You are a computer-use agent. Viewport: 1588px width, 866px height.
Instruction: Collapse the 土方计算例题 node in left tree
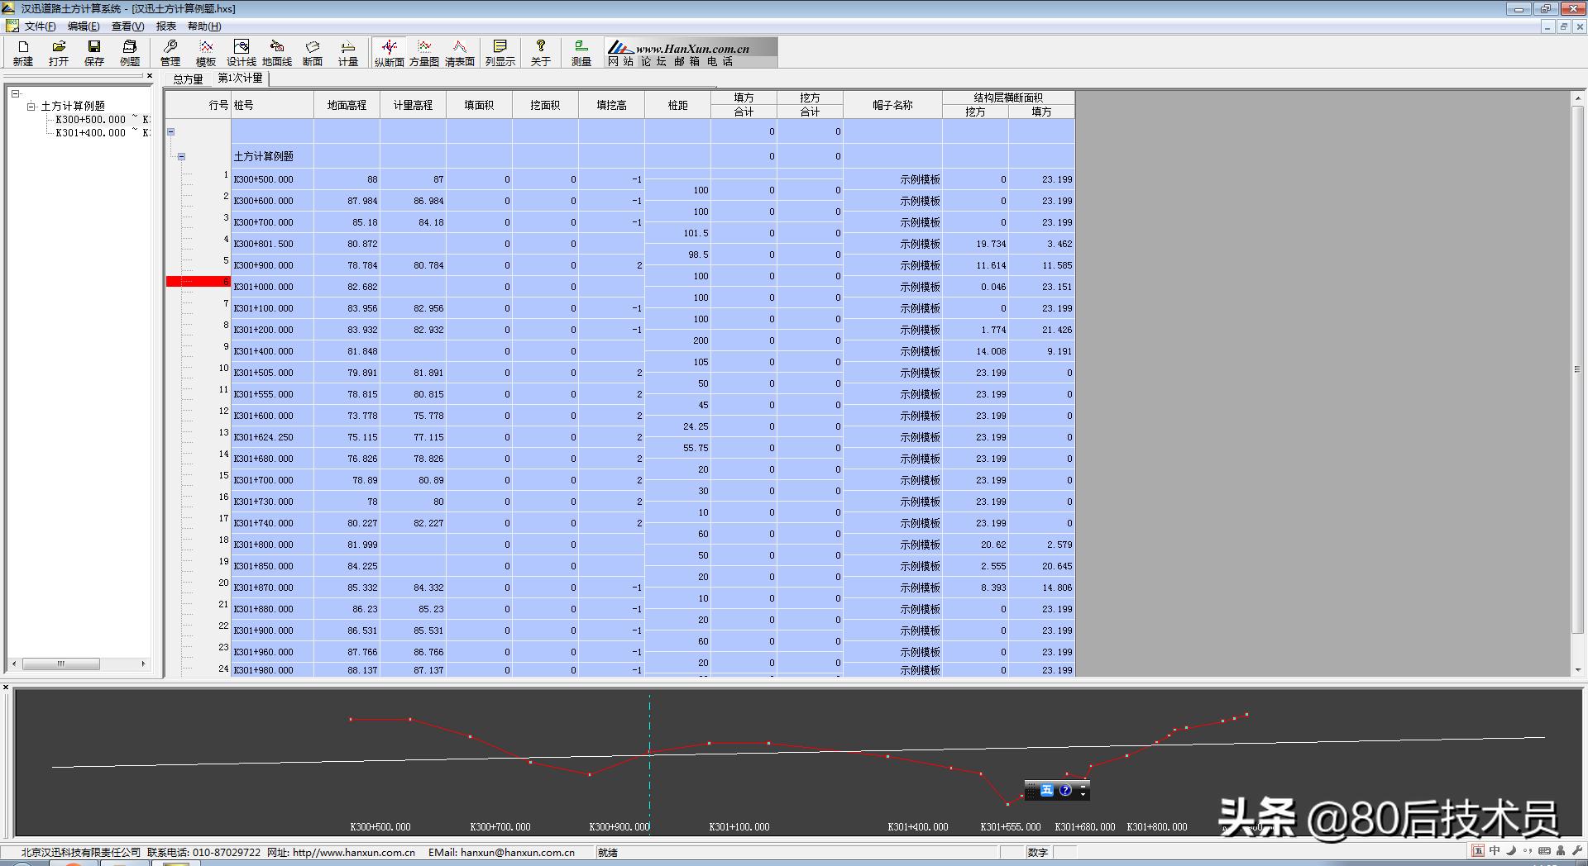pyautogui.click(x=31, y=106)
